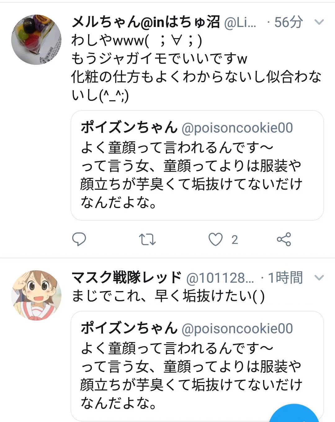Open メルちゃん's fruit dessert profile picture
The width and height of the screenshot is (335, 422).
click(x=36, y=39)
